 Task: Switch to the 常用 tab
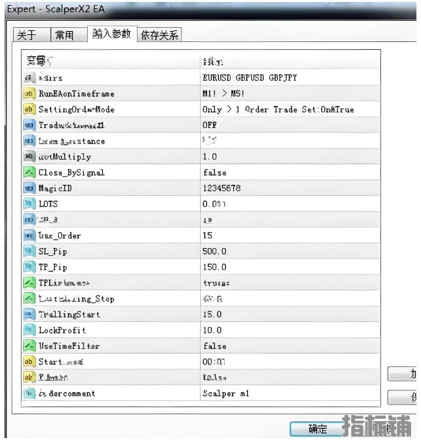[x=65, y=35]
